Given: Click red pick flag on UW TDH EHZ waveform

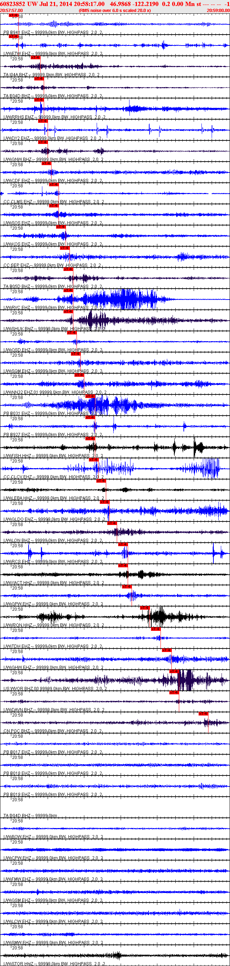Looking at the screenshot, I should click(156, 629).
